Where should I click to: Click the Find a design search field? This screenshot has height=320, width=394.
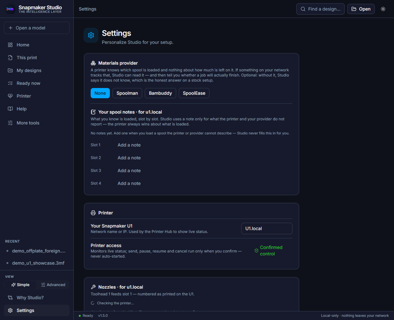coord(320,9)
